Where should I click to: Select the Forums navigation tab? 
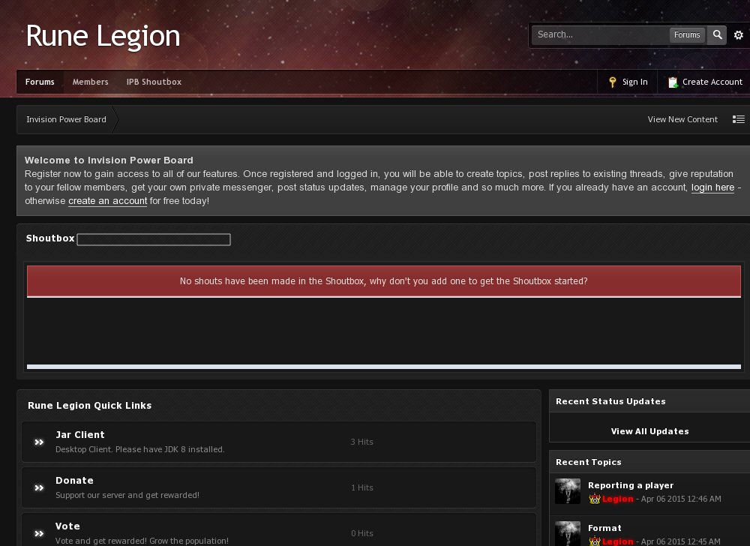pyautogui.click(x=40, y=82)
